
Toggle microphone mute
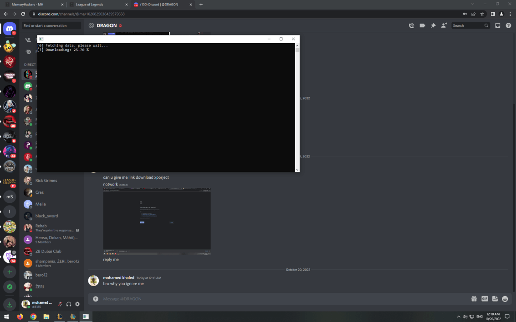tap(60, 304)
